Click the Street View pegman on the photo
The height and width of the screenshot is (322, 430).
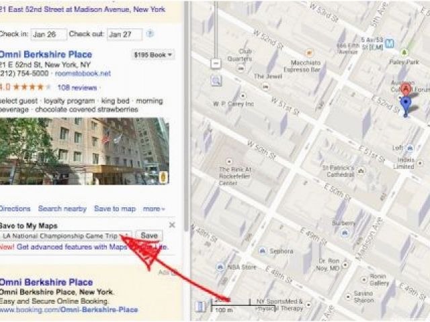163,177
